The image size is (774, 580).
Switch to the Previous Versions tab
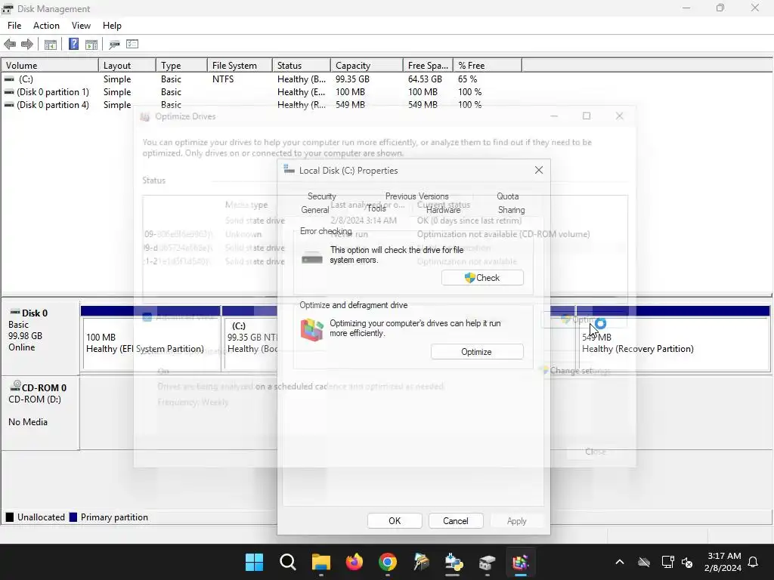click(x=417, y=196)
